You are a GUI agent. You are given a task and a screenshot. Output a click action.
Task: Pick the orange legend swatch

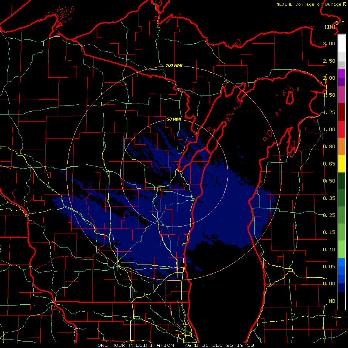(x=341, y=147)
